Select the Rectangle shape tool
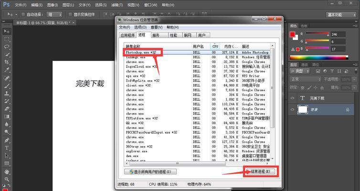Screen dimensions: 360x191 pyautogui.click(x=7, y=163)
